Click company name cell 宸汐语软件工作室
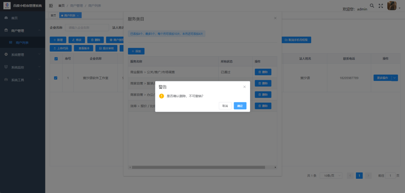Screen dimensions: 405x193 [x=95, y=78]
